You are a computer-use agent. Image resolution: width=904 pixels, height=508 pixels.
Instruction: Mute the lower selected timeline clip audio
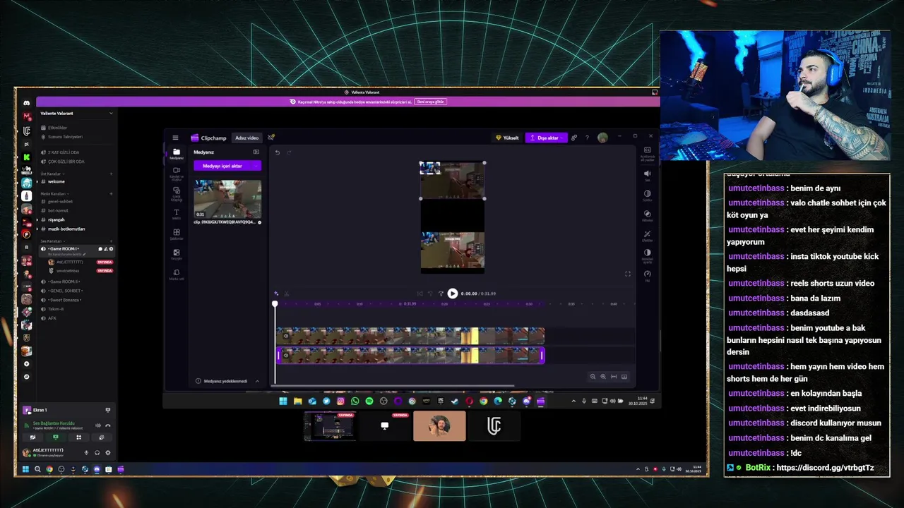pyautogui.click(x=286, y=356)
